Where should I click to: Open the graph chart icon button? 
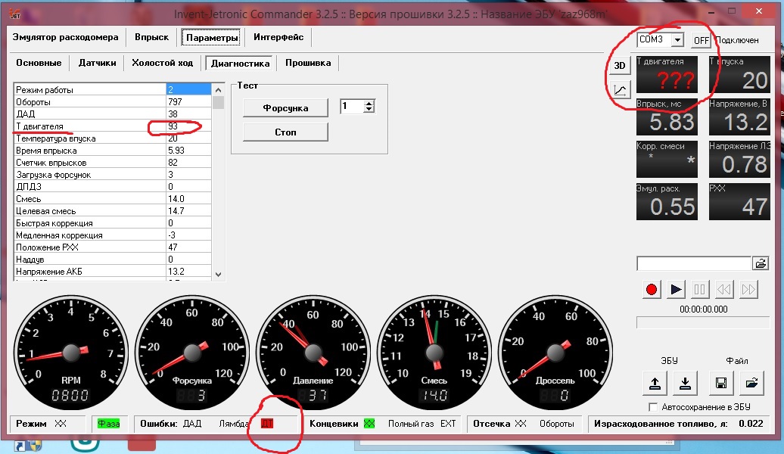coord(620,90)
